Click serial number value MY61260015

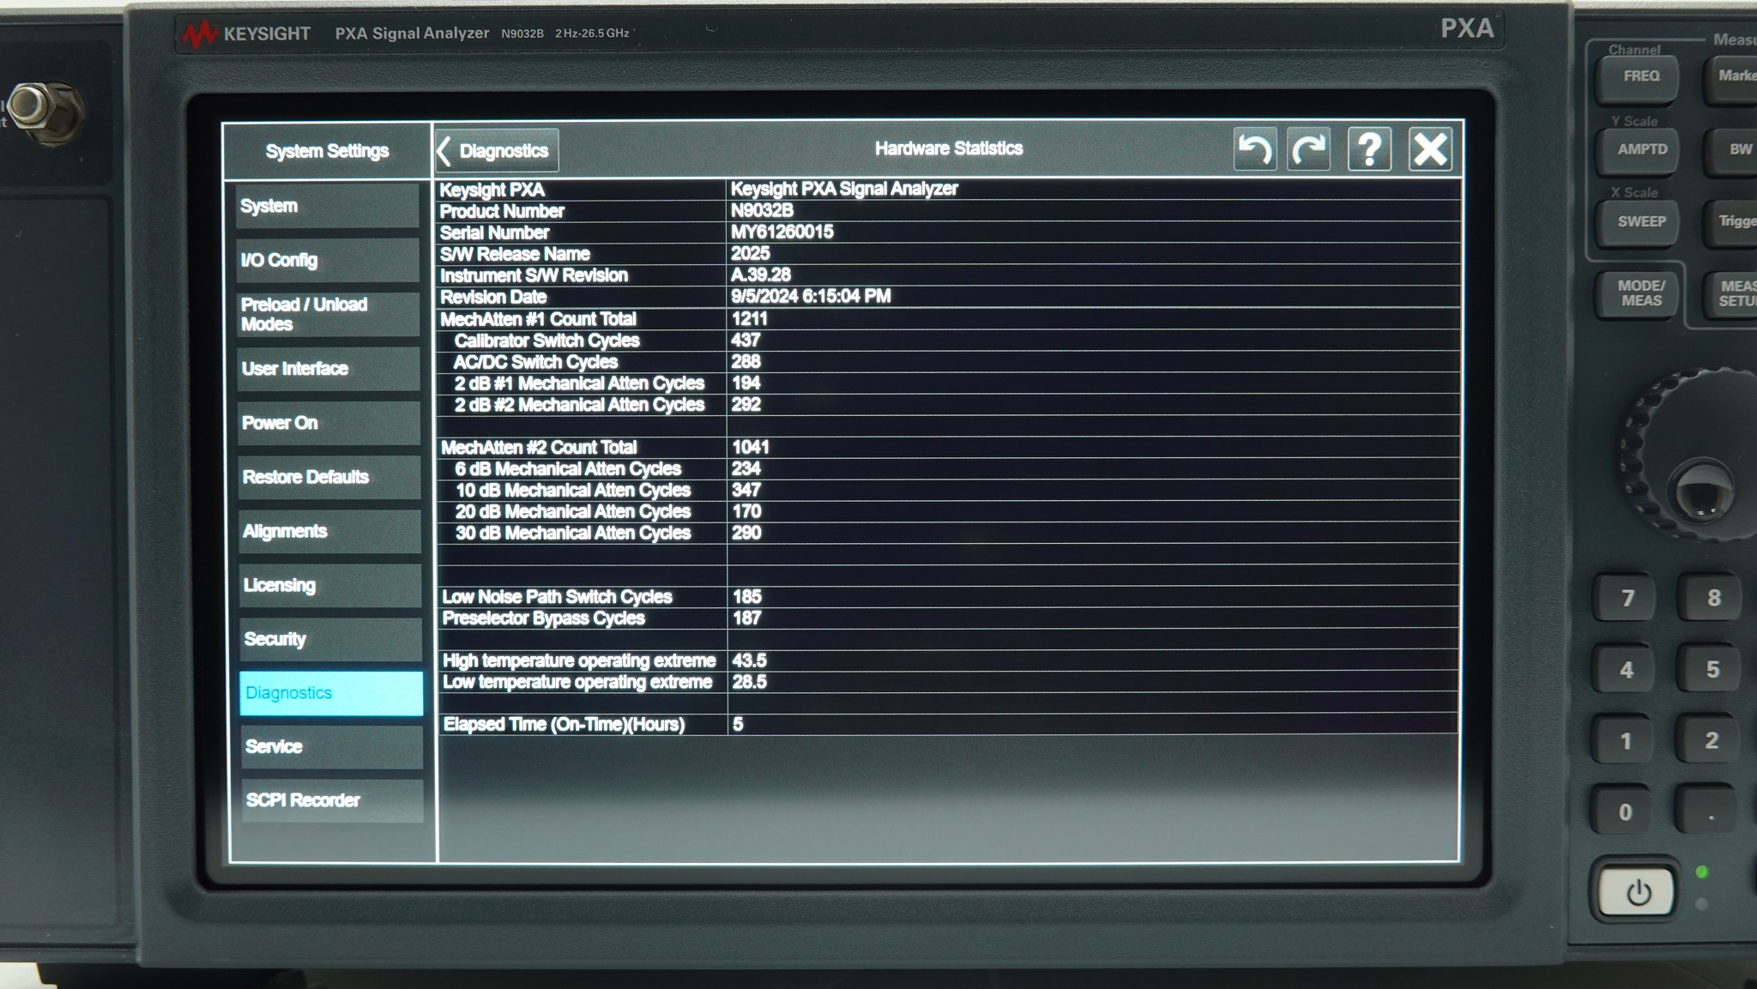coord(782,232)
